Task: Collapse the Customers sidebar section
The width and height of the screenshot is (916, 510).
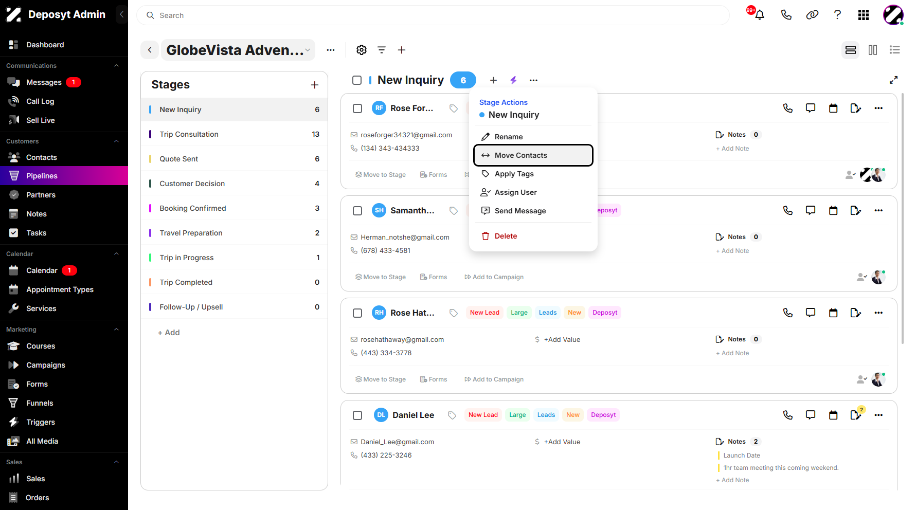Action: [x=116, y=141]
